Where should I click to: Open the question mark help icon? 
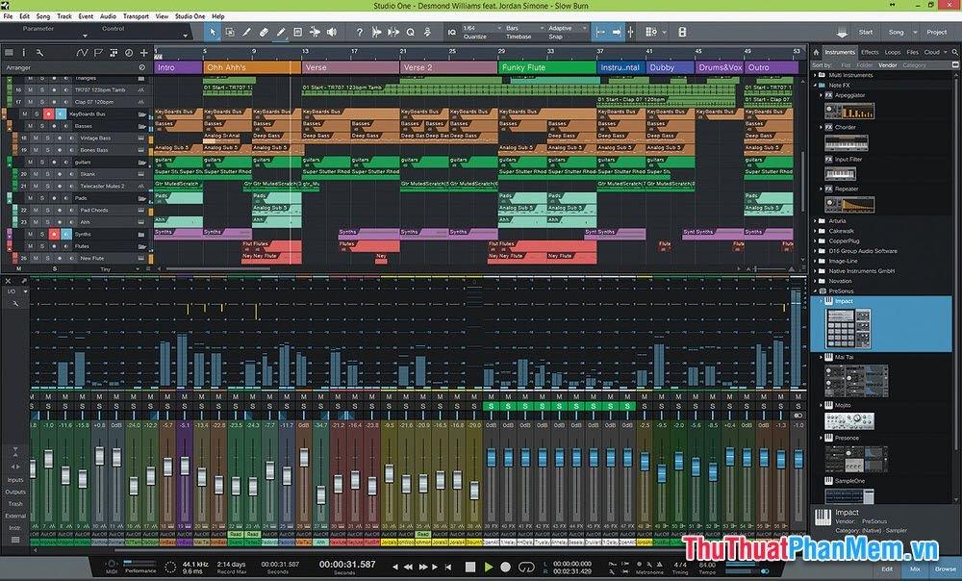(360, 32)
